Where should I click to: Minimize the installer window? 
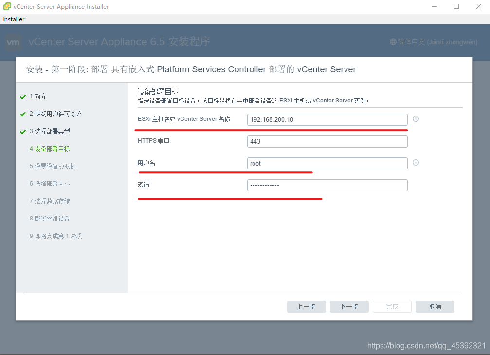435,6
